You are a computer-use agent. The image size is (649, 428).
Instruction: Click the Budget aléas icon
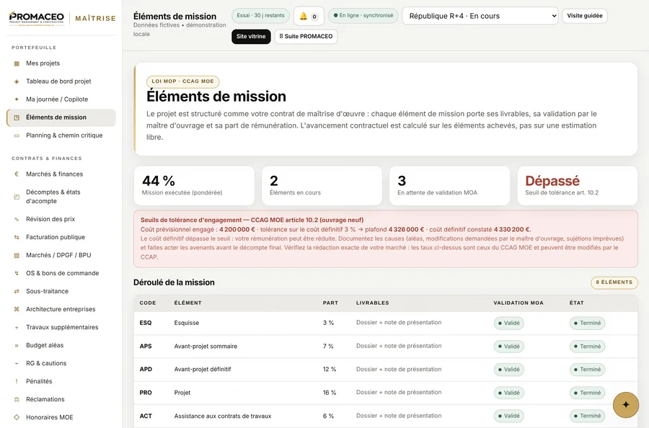click(17, 345)
